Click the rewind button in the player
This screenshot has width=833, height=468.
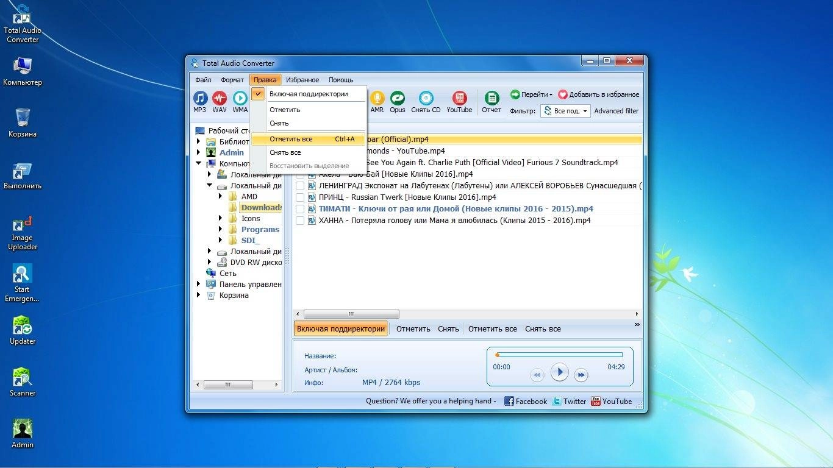(x=537, y=375)
